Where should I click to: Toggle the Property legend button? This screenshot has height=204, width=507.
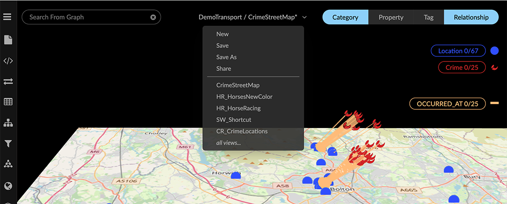click(x=391, y=17)
